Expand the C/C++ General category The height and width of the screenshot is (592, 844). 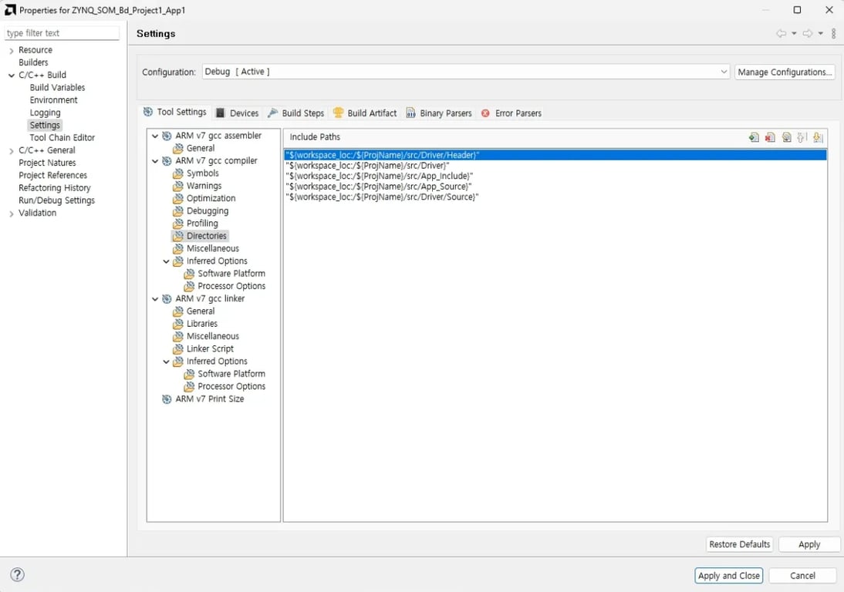click(x=12, y=151)
